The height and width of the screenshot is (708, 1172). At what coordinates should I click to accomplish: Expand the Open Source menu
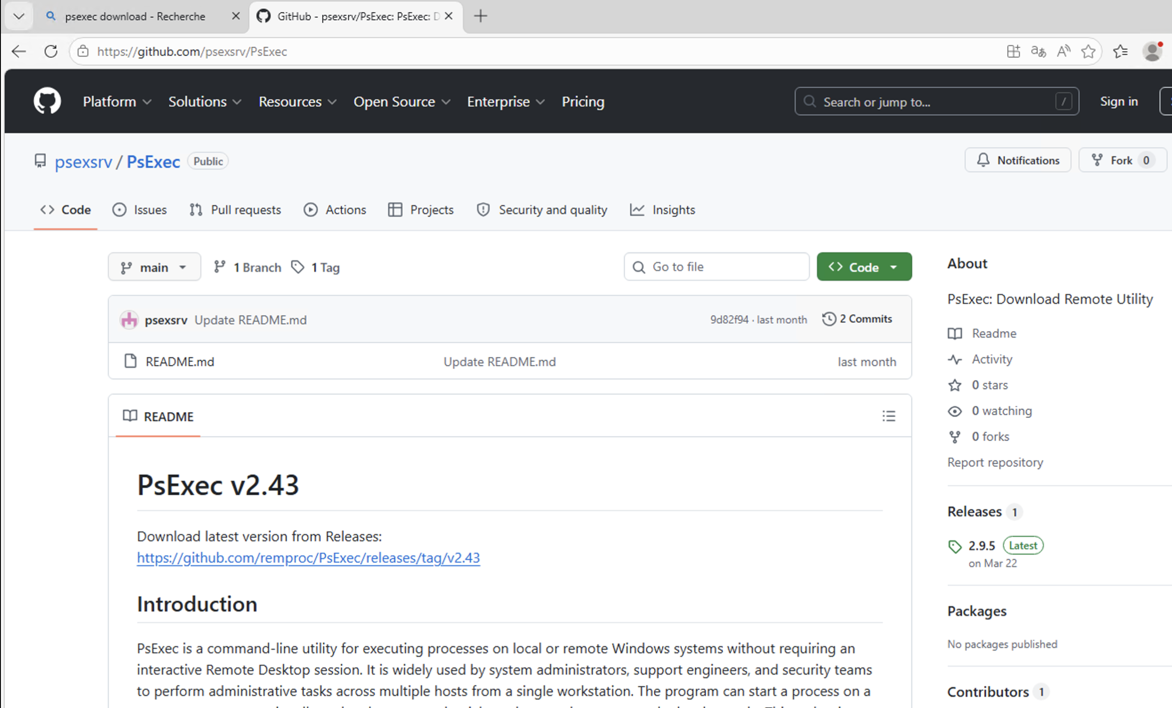402,102
